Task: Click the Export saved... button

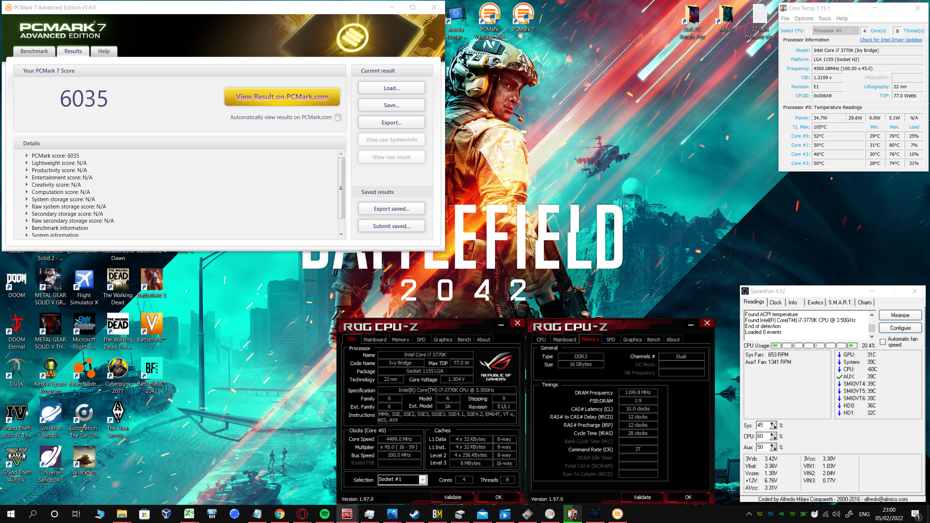Action: pyautogui.click(x=391, y=208)
